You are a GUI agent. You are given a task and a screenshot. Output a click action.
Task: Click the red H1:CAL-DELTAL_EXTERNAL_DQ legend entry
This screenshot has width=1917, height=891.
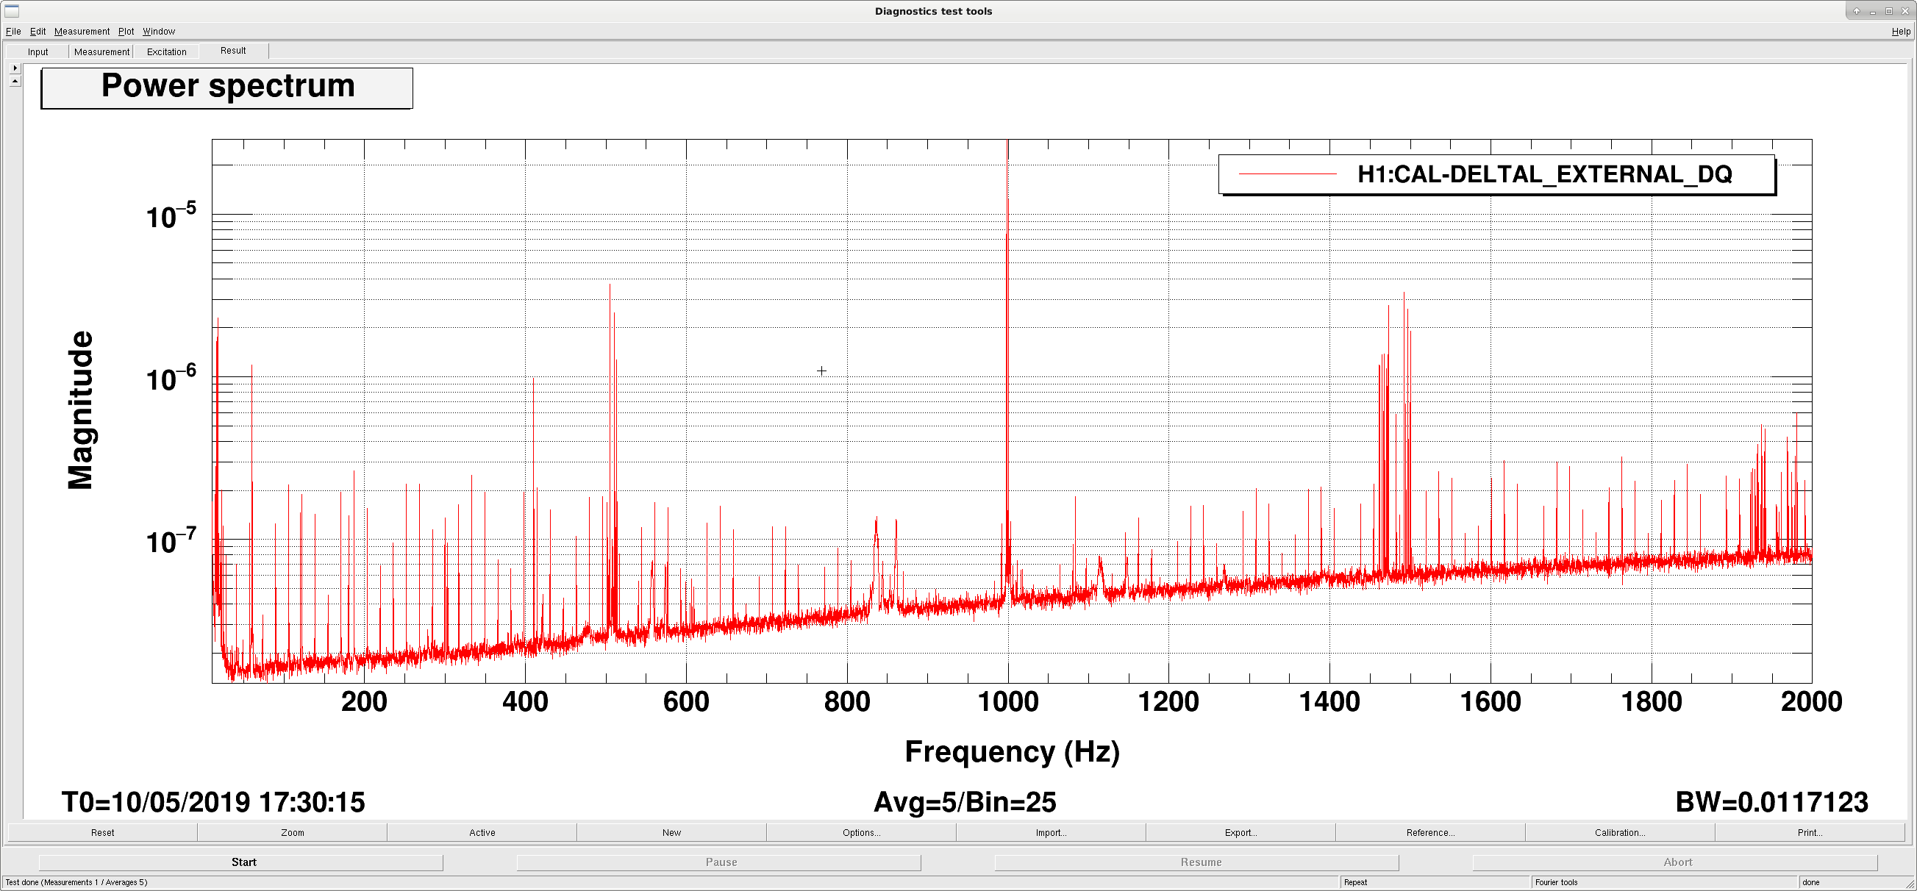[x=1496, y=175]
